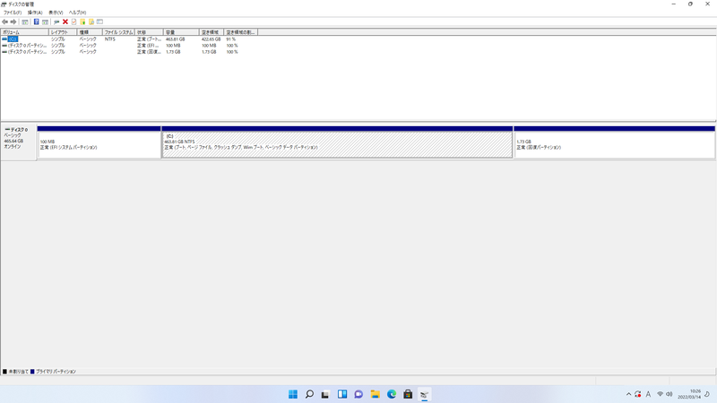717x403 pixels.
Task: Select the 100 MB EFI system partition block
Action: click(x=99, y=144)
